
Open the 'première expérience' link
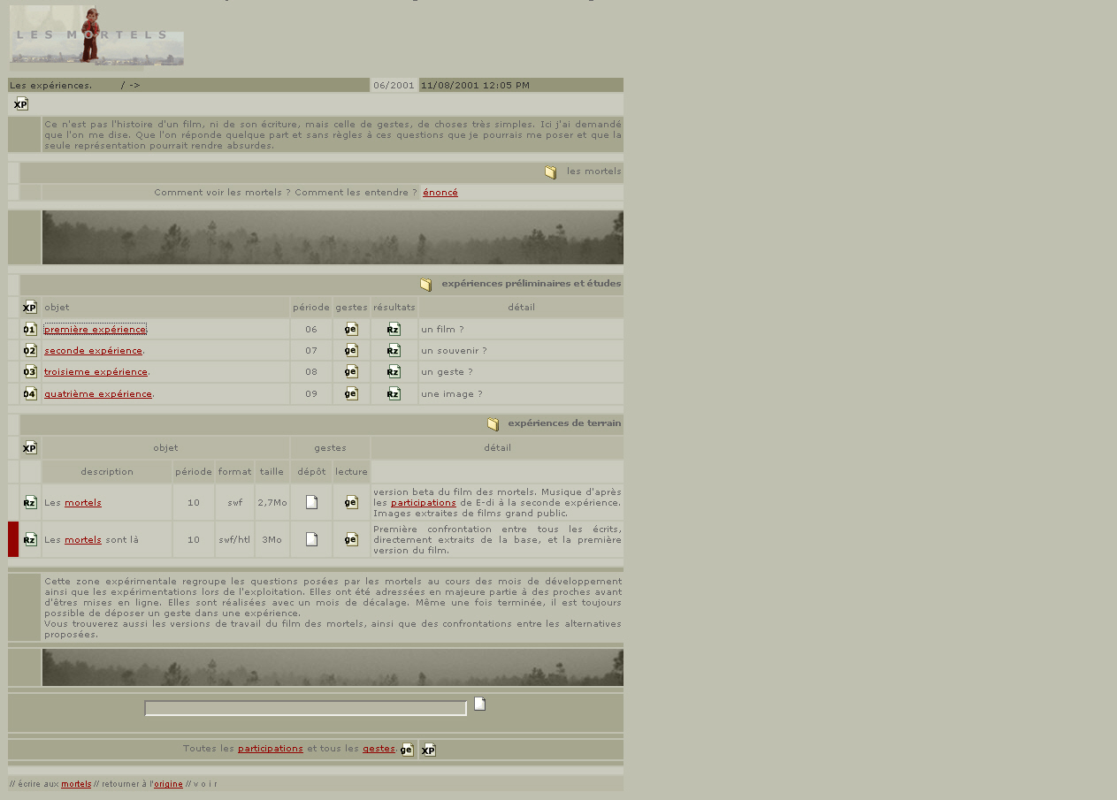95,330
